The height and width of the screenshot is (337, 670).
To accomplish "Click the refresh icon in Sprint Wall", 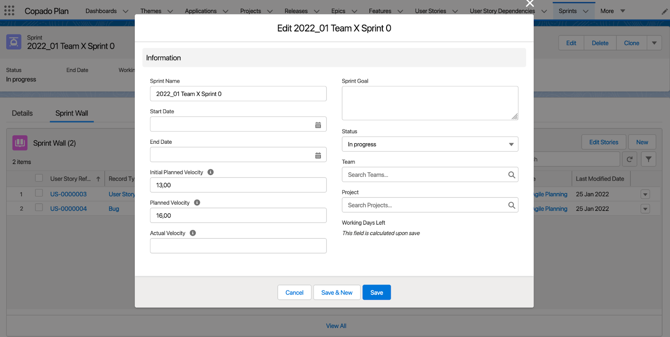I will click(x=629, y=159).
